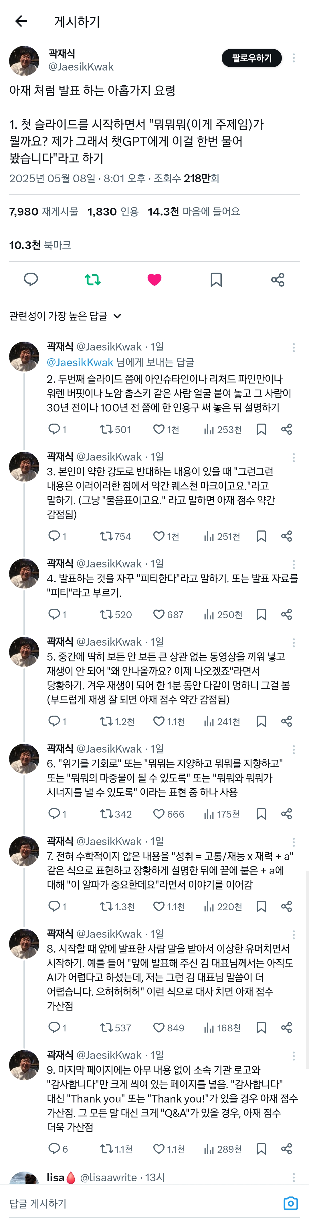Open the @JaesikKwak mention link in reply
309x1222 pixels.
(80, 363)
